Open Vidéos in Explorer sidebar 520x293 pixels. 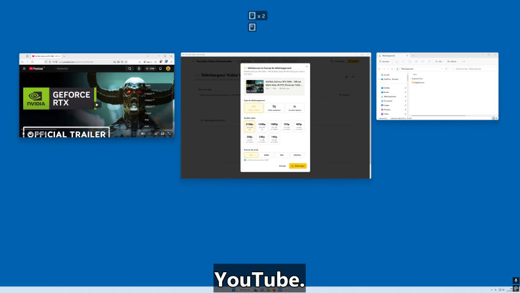385,114
